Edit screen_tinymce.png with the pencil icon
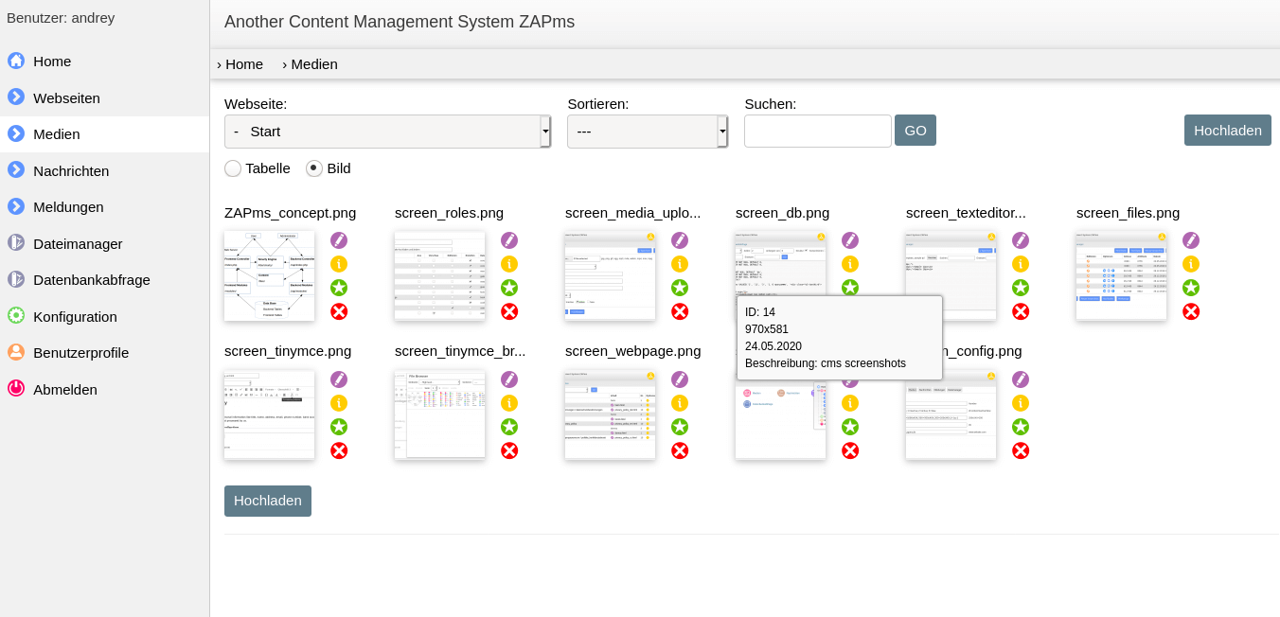Image resolution: width=1280 pixels, height=617 pixels. coord(339,379)
